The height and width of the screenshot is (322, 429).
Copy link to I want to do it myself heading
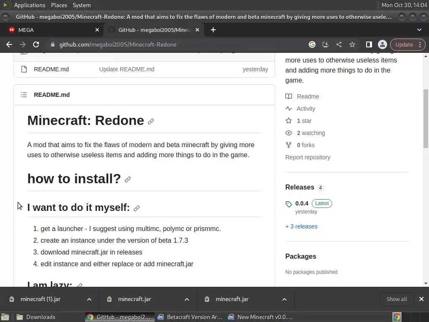tap(137, 208)
